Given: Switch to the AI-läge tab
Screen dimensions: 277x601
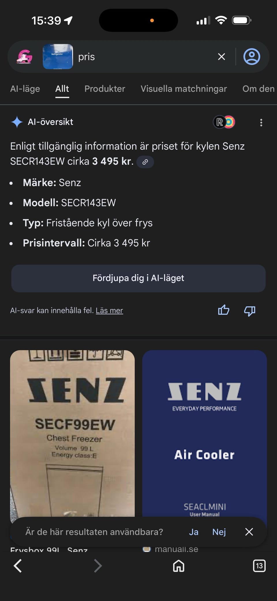Looking at the screenshot, I should point(25,89).
